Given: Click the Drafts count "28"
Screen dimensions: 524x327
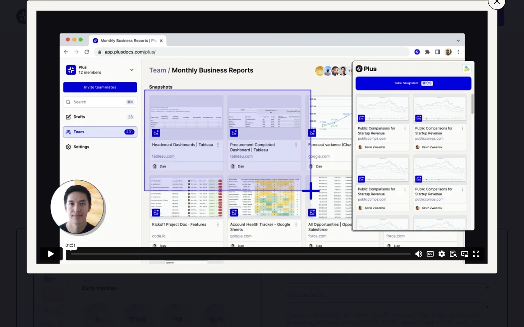Looking at the screenshot, I should [130, 117].
